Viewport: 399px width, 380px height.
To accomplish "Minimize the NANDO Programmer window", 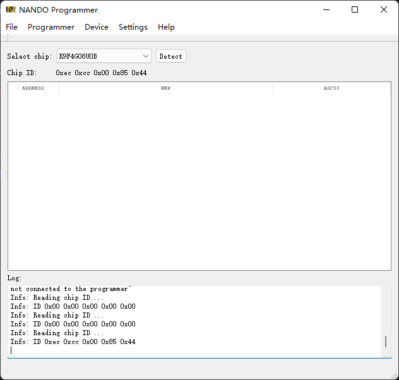I will [326, 9].
